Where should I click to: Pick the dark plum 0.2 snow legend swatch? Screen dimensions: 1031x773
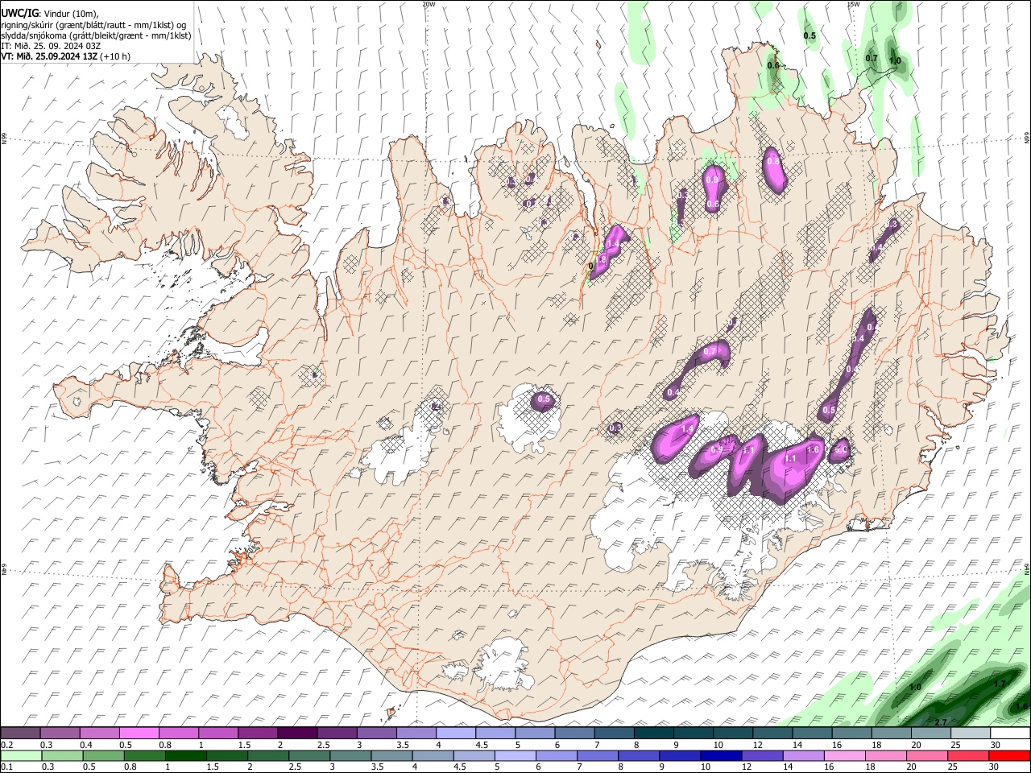point(20,733)
